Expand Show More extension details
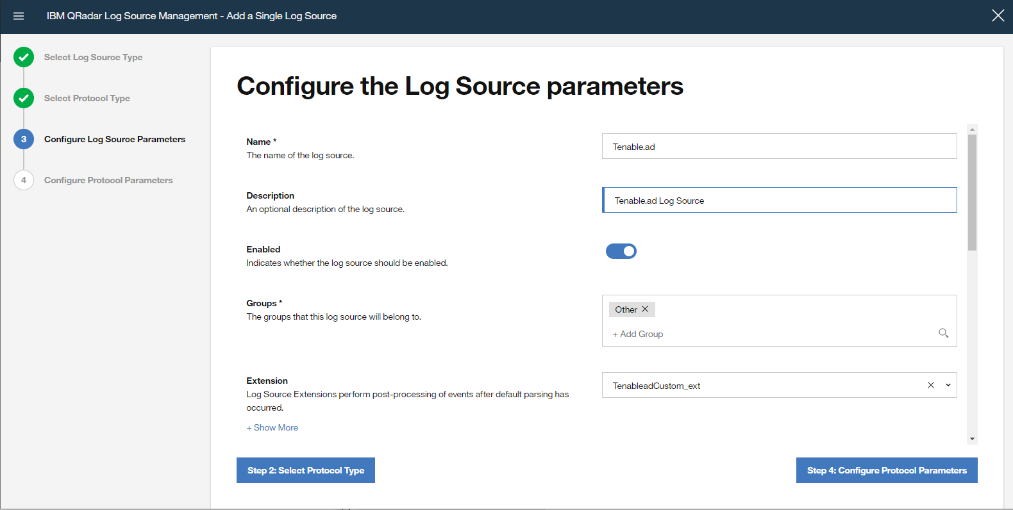The image size is (1013, 510). [x=272, y=427]
